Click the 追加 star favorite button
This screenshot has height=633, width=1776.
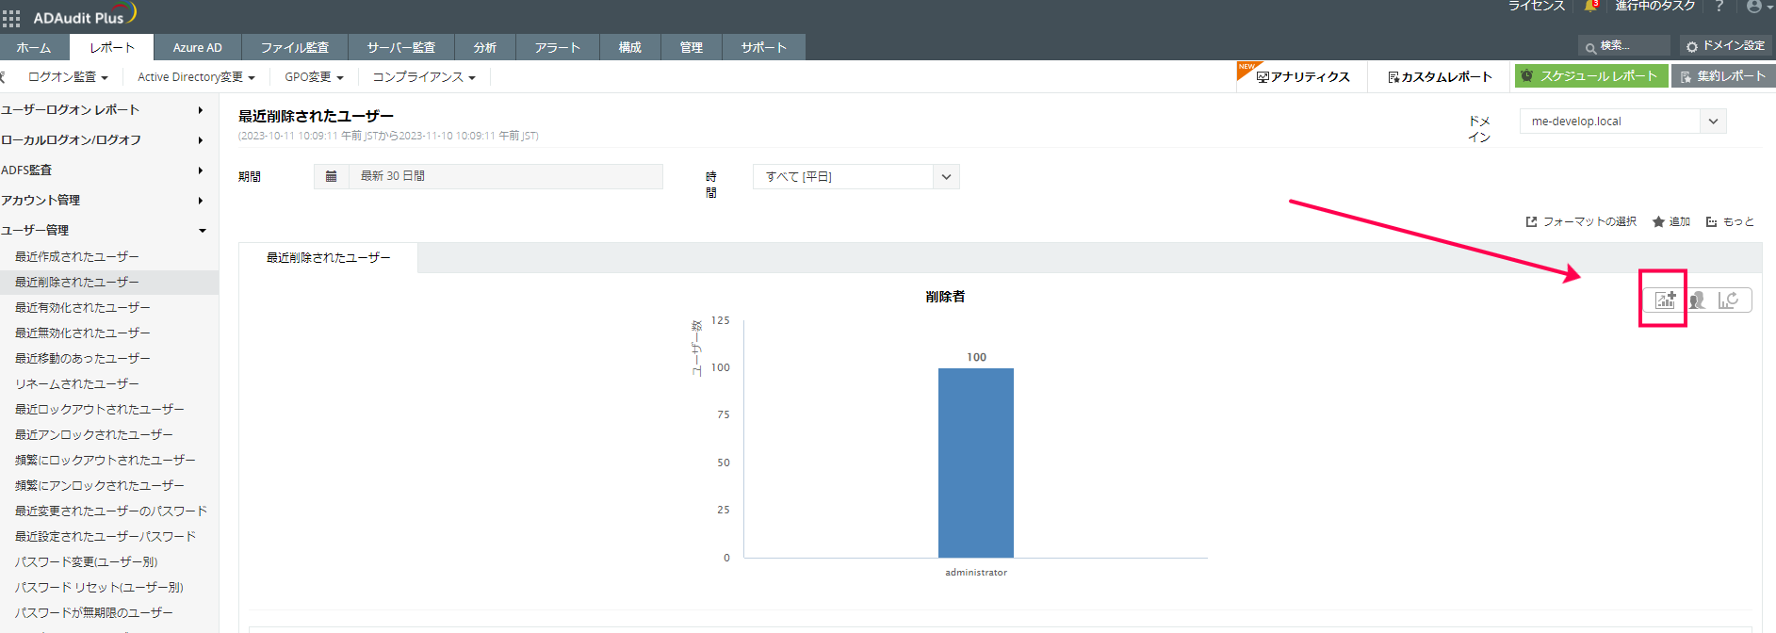click(1671, 222)
